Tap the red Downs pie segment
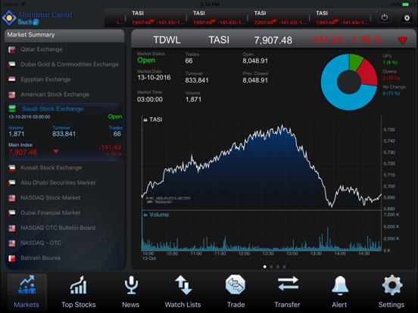The width and height of the screenshot is (418, 313). 367,73
